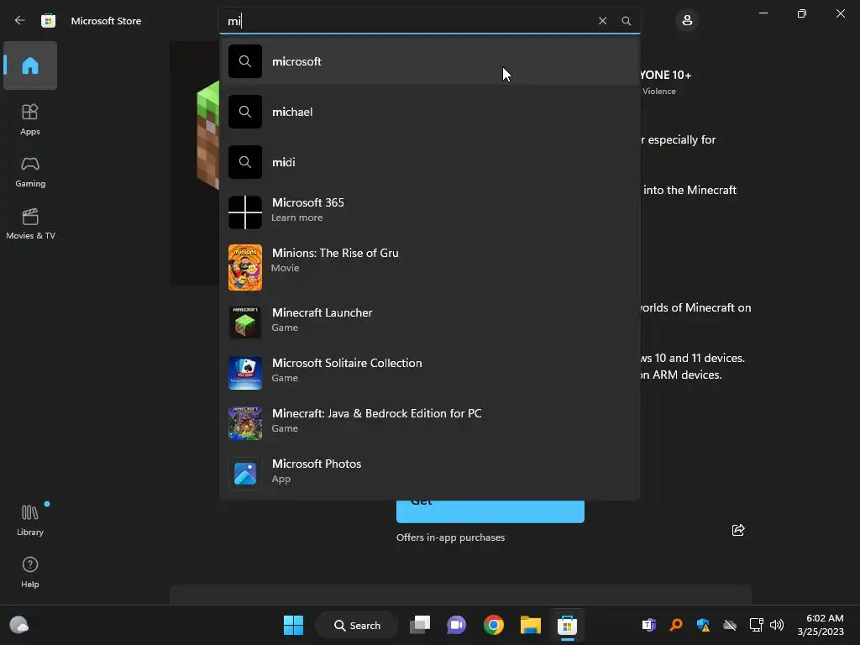Select the 'microsoft' search suggestion
The width and height of the screenshot is (860, 645).
[429, 61]
